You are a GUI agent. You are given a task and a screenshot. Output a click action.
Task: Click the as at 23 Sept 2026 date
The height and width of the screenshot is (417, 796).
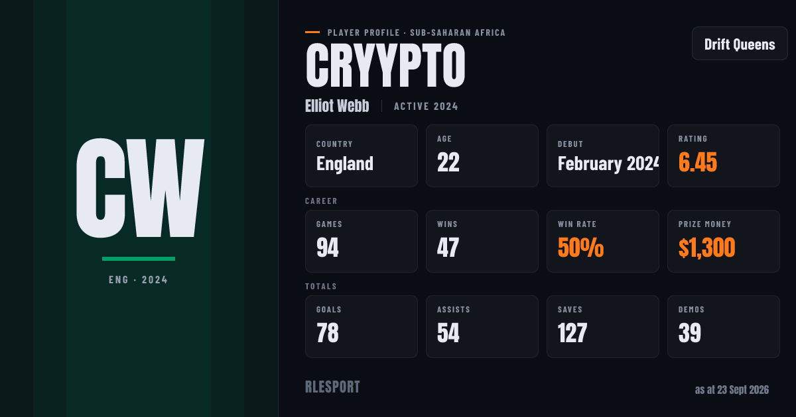point(732,390)
